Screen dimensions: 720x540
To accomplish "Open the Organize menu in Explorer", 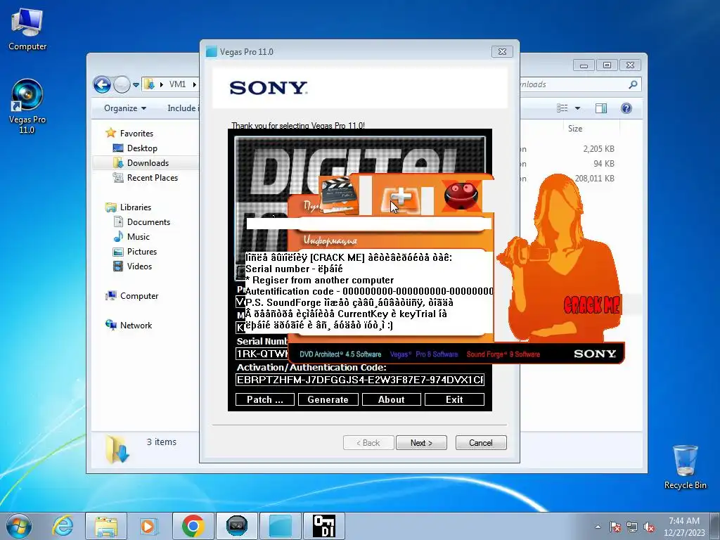I will tap(125, 108).
